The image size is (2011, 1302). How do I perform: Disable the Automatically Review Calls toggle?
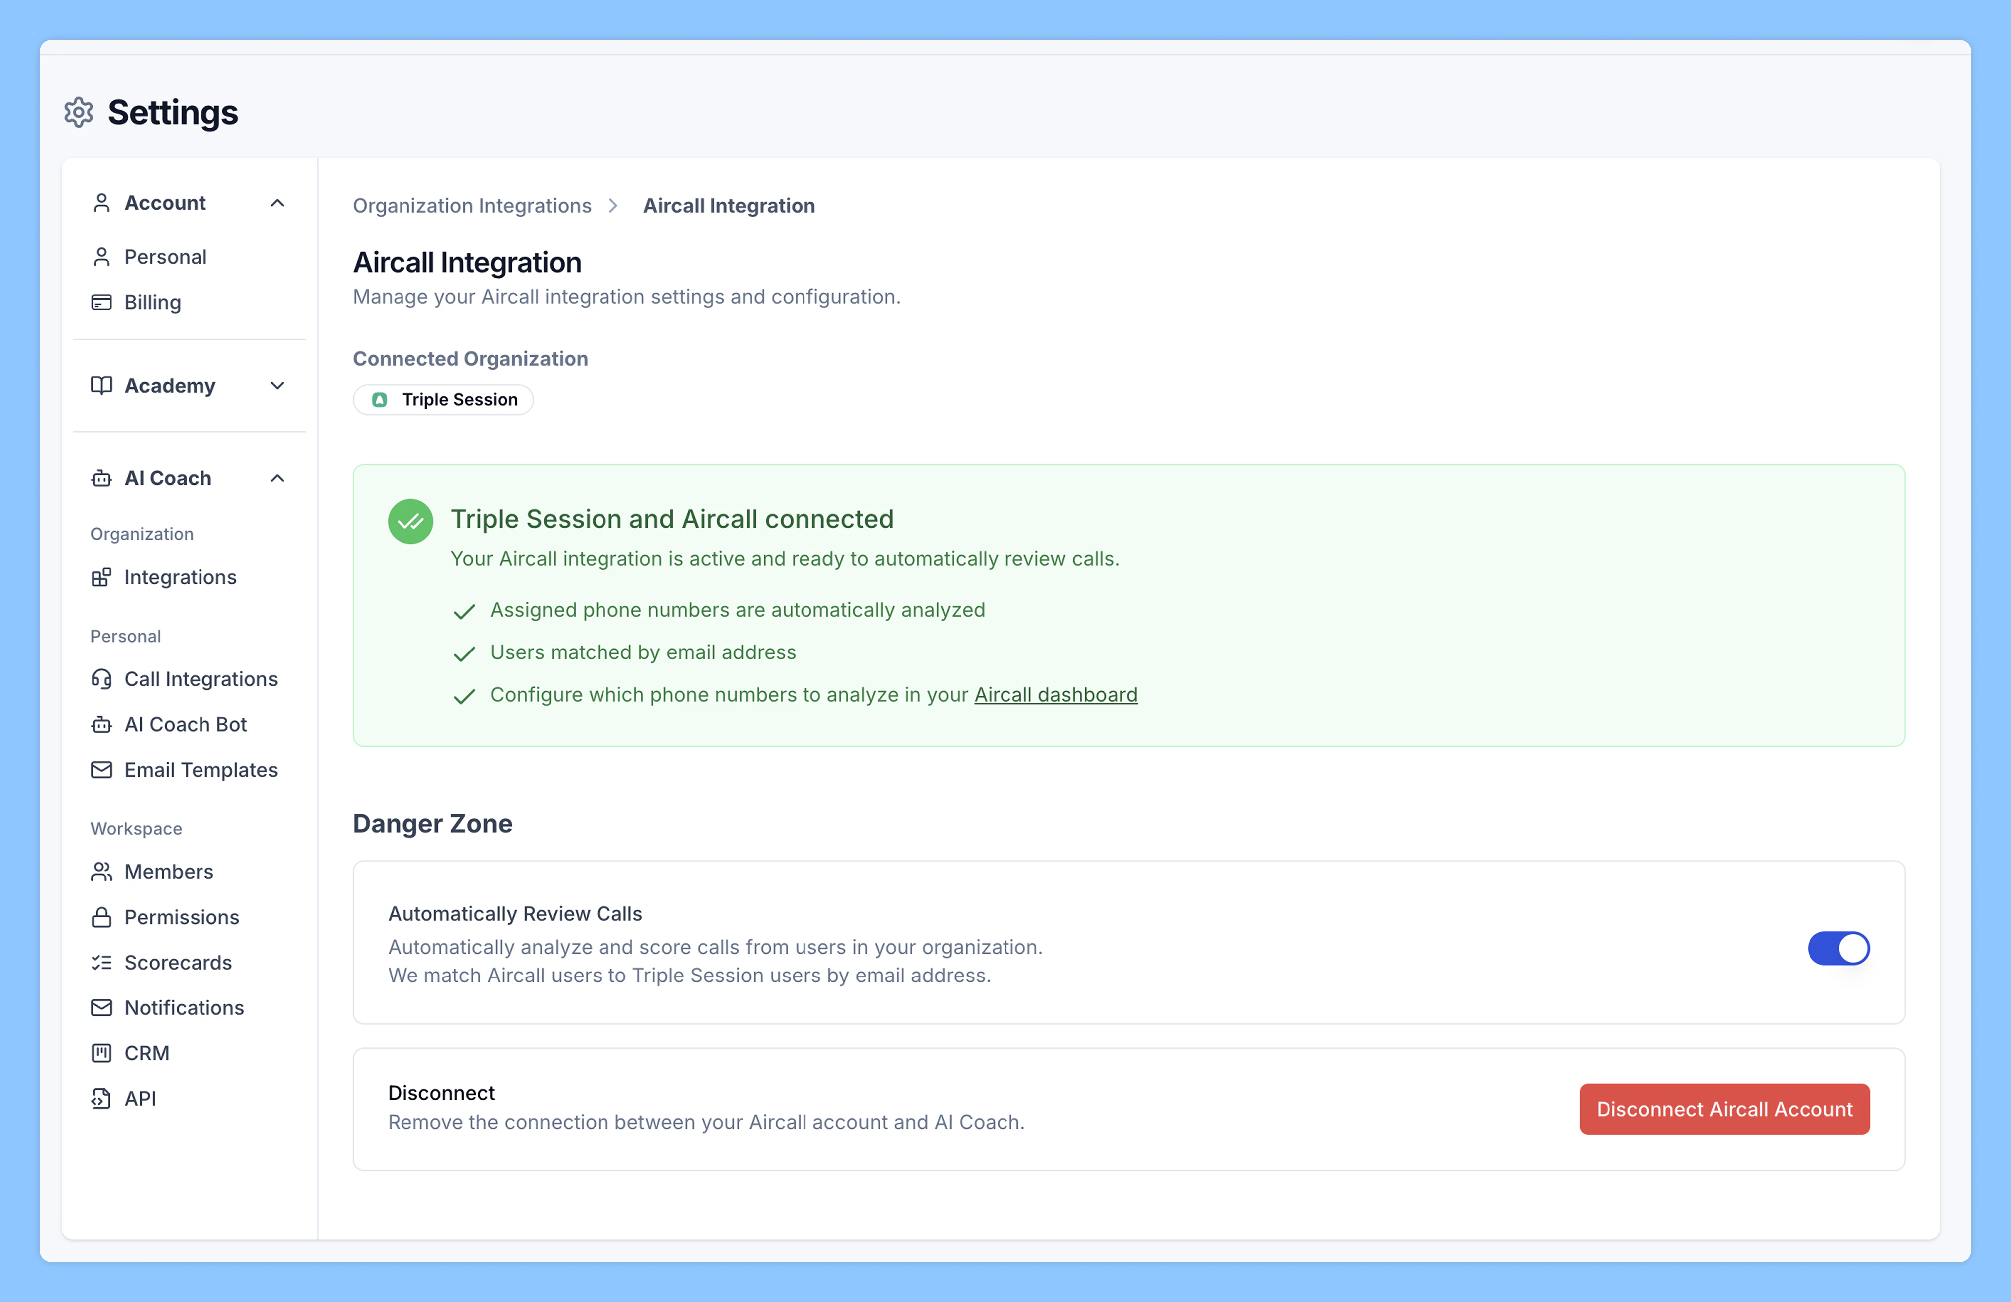tap(1838, 948)
